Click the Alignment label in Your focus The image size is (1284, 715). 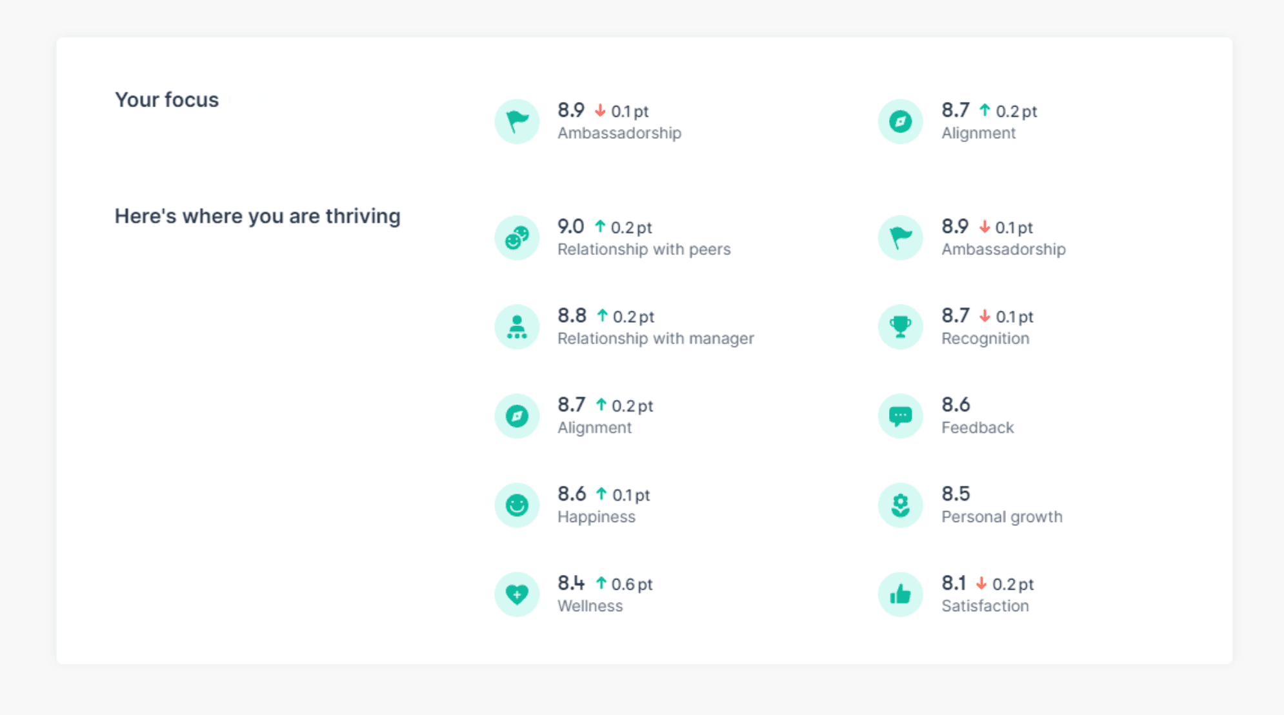coord(978,133)
